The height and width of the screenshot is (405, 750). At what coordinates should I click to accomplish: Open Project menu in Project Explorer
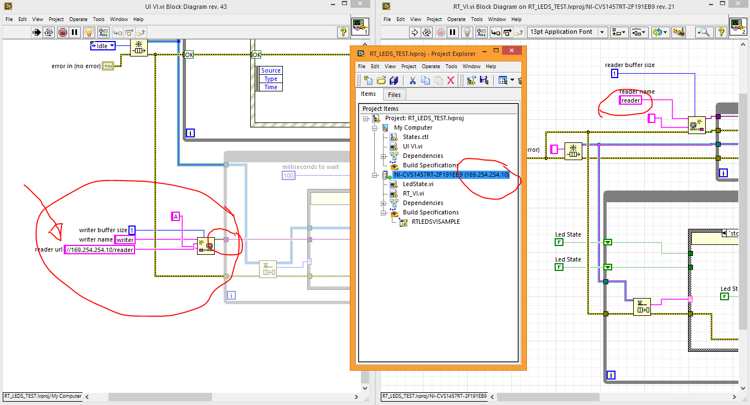(x=408, y=66)
